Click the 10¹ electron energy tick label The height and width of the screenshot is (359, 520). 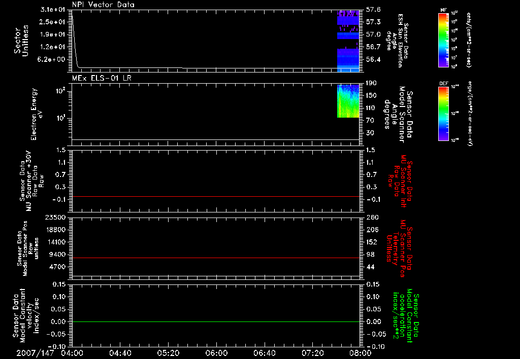click(x=60, y=118)
